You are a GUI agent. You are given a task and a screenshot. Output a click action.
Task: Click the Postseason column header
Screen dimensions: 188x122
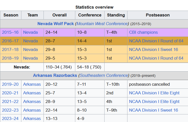click(x=158, y=15)
